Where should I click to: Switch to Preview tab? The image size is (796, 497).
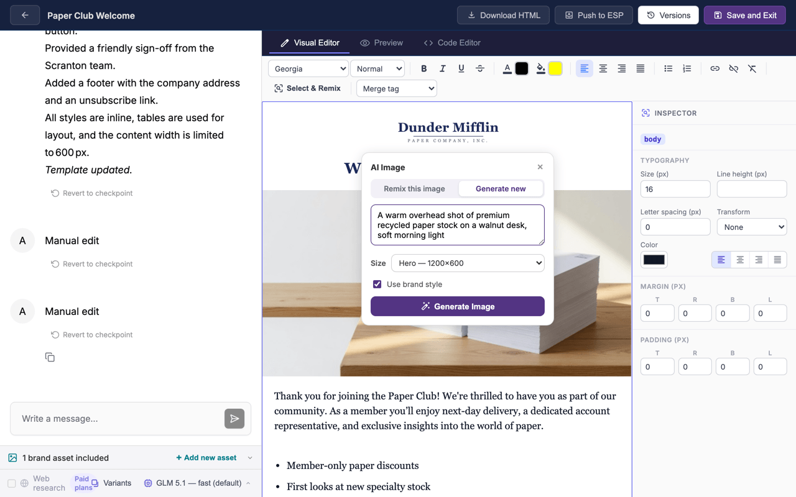click(382, 43)
